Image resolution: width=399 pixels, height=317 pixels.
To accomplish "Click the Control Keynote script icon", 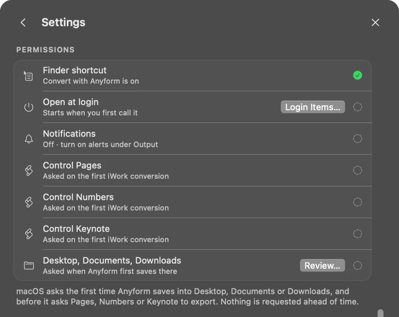I will [29, 234].
